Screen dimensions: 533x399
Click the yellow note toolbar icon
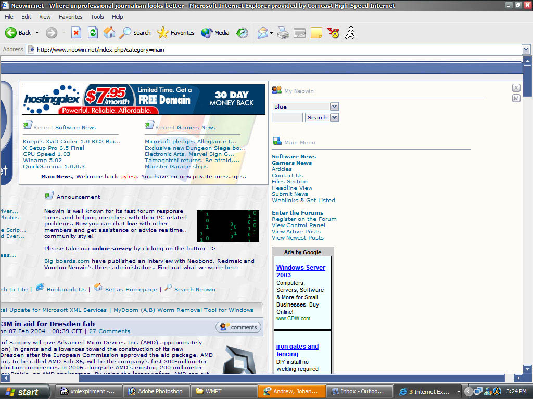click(316, 33)
